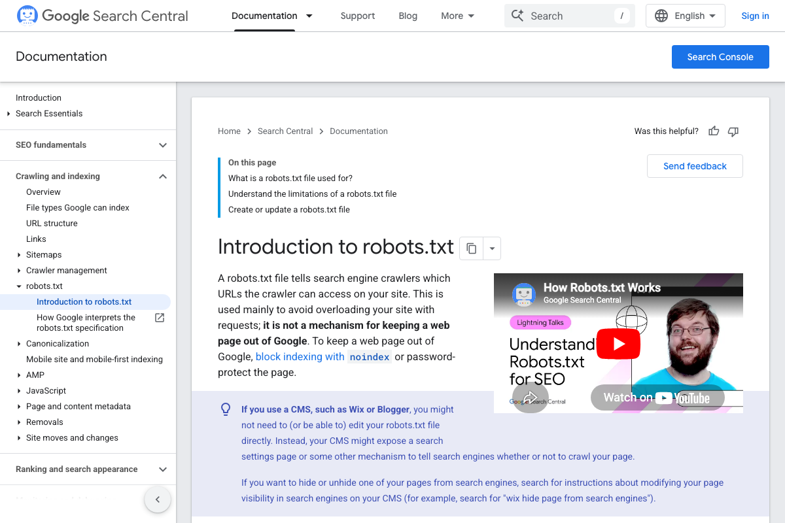Image resolution: width=785 pixels, height=523 pixels.
Task: Select the Documentation tab in header
Action: [264, 16]
